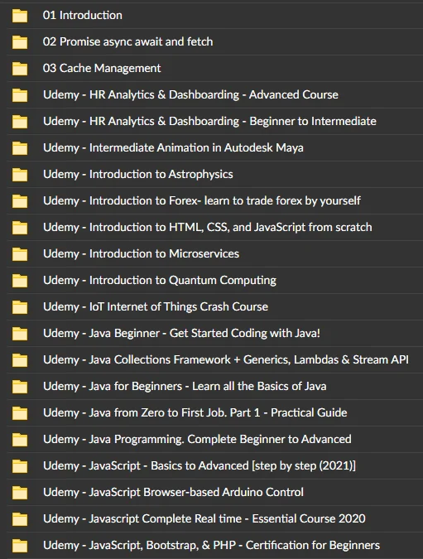
Task: Click folder icon of HR Analytics Beginner to Intermediate
Action: coord(20,122)
